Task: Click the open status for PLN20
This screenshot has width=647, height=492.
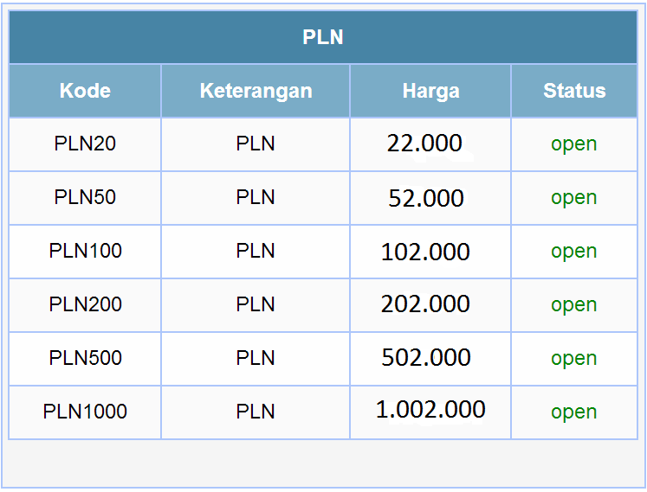Action: [574, 144]
